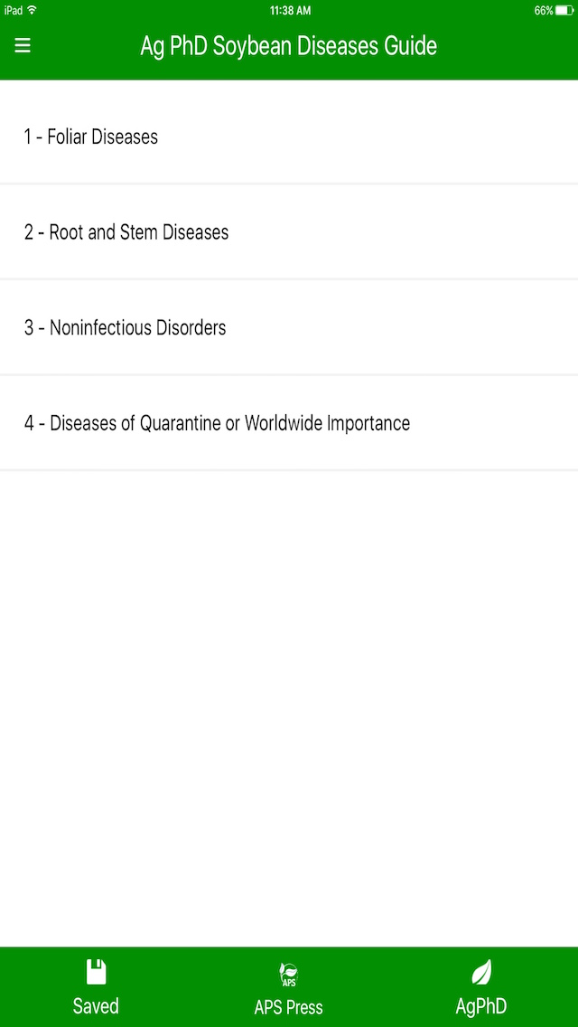Tap the empty white area below the list

click(x=289, y=705)
